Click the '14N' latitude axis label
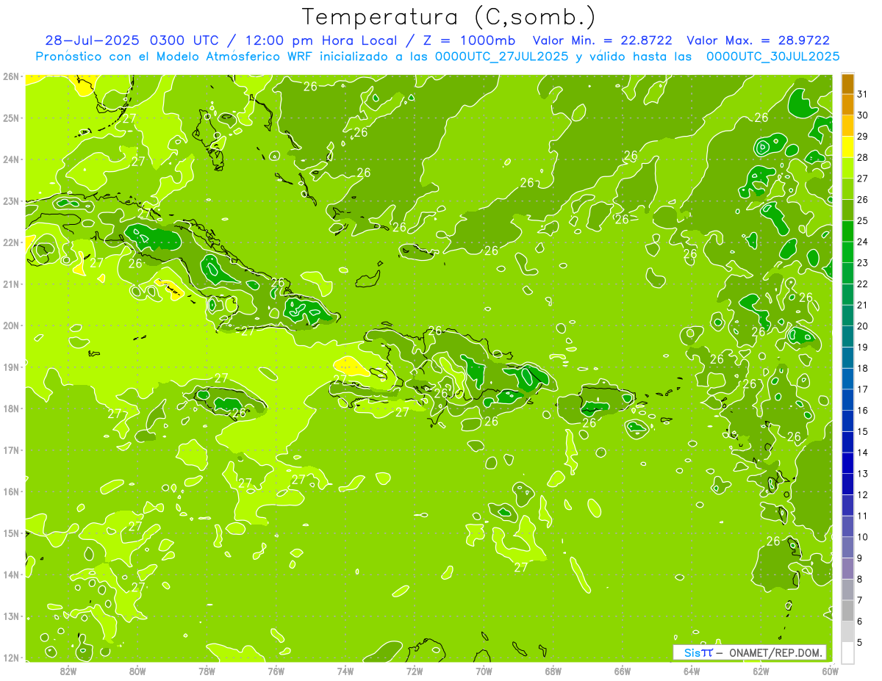The width and height of the screenshot is (882, 681). [x=11, y=574]
